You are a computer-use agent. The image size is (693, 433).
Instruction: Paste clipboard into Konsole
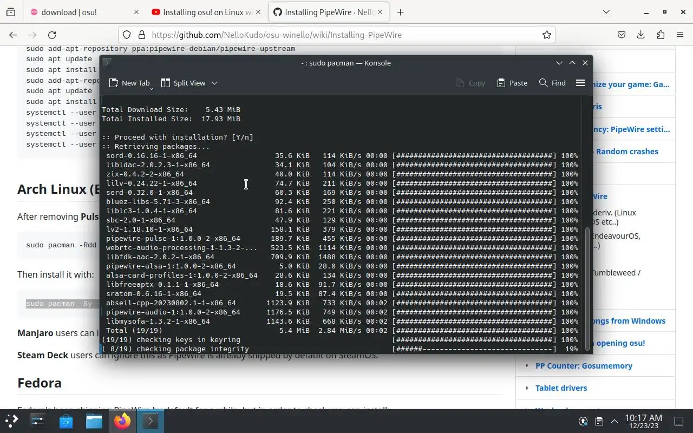(512, 83)
